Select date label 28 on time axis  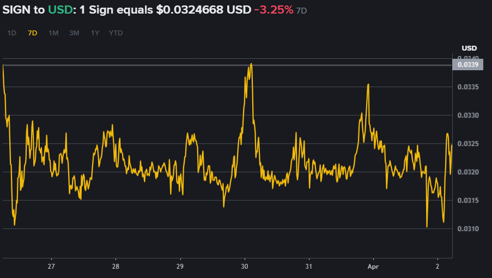pos(116,267)
